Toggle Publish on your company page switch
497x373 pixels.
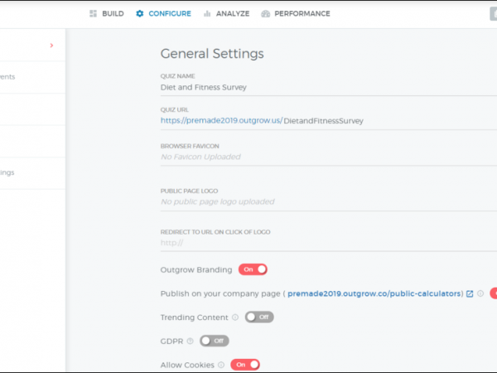(x=493, y=293)
